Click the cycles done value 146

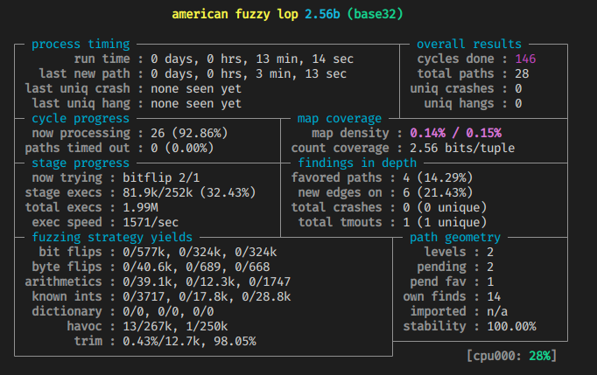(x=525, y=59)
